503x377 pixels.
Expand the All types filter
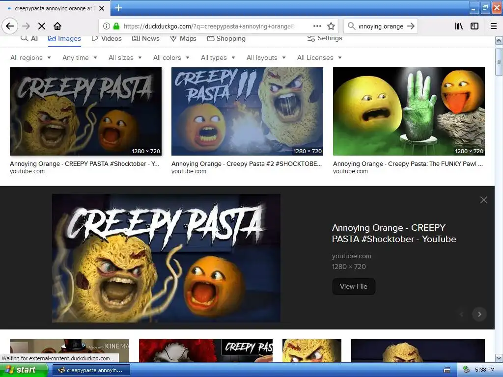coord(218,58)
